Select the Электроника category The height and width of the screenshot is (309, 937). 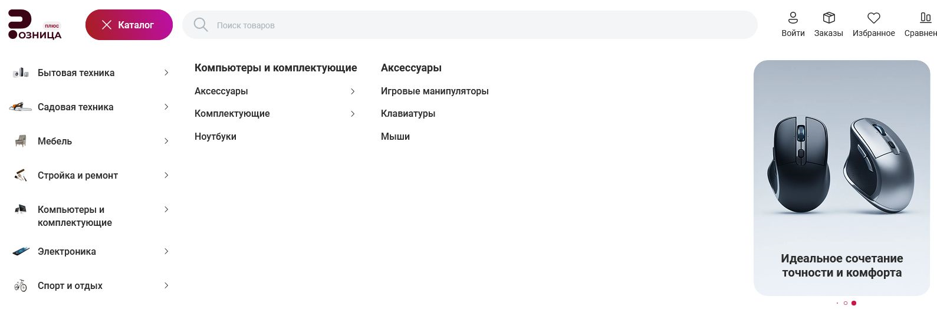[67, 251]
